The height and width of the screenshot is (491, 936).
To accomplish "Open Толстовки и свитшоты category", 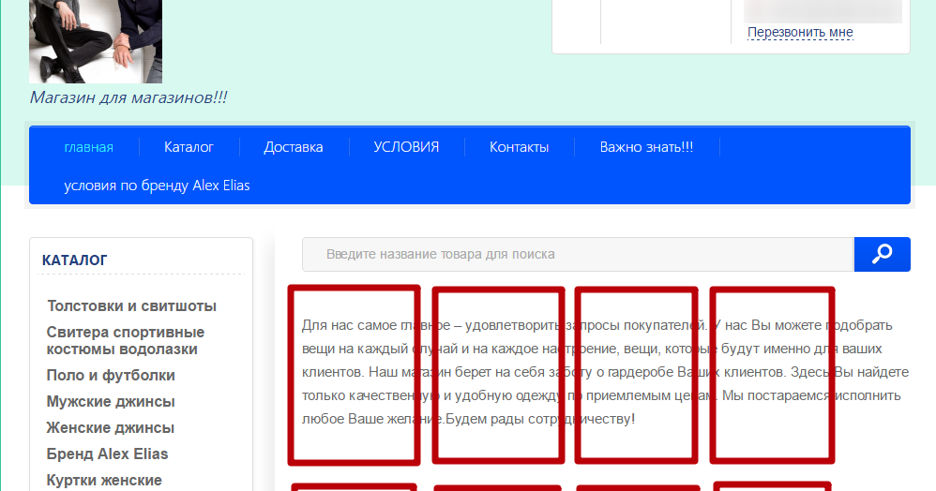I will [x=132, y=306].
